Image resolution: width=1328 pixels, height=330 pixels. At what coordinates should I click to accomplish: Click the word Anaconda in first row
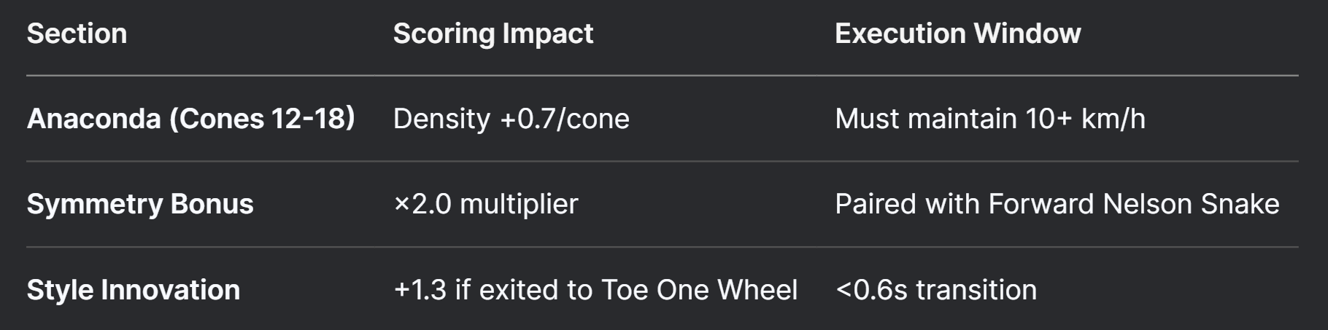click(93, 118)
